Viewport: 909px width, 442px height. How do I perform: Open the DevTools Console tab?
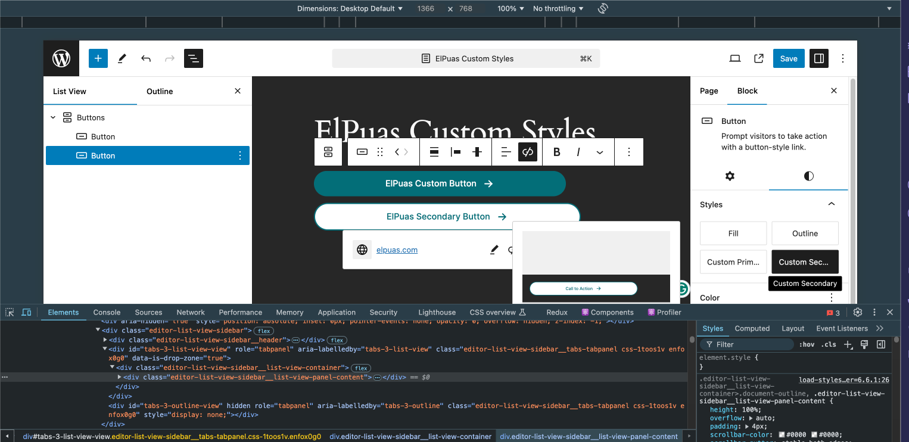(x=107, y=312)
